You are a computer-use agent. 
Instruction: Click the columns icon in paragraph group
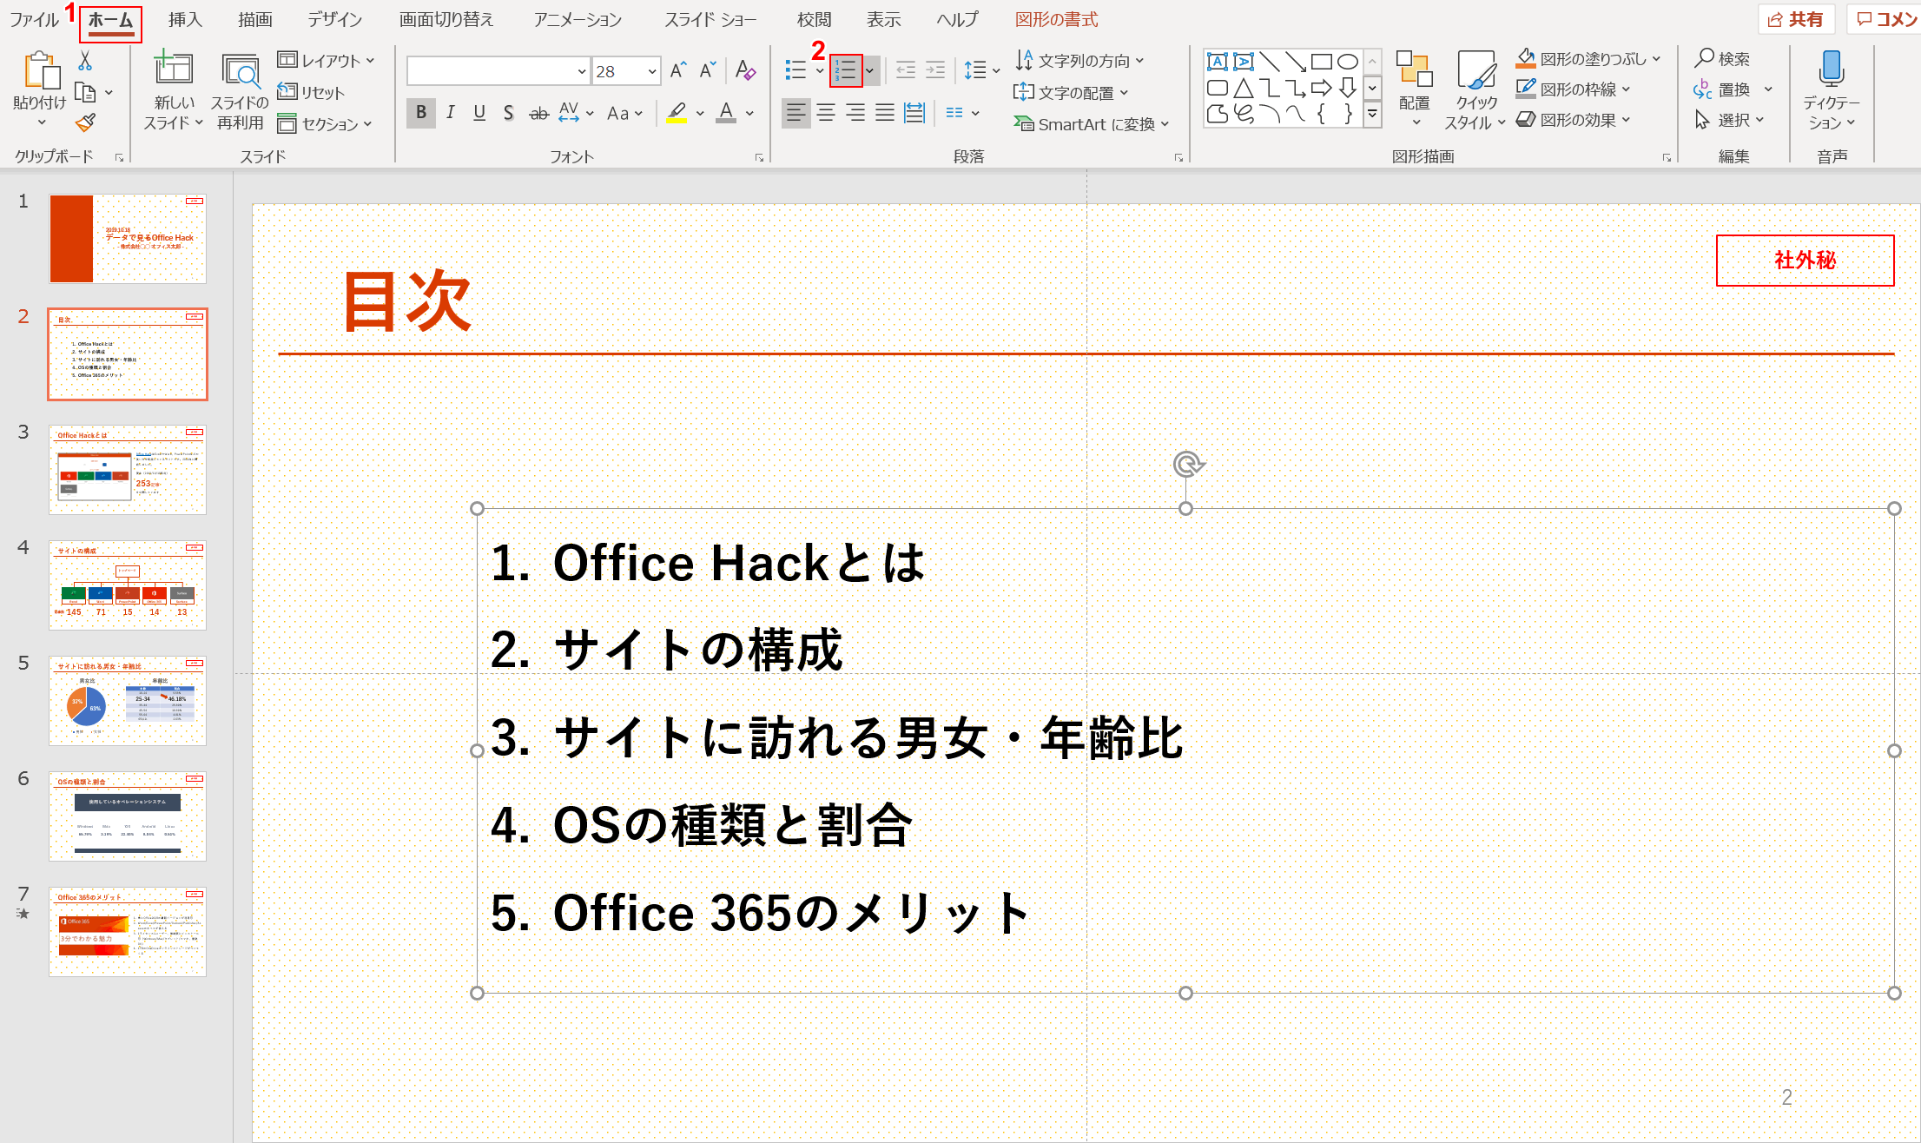click(x=954, y=113)
